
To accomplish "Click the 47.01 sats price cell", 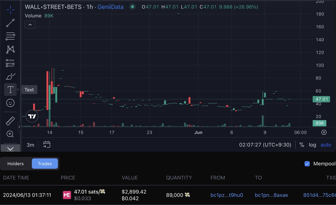I will click(90, 192).
